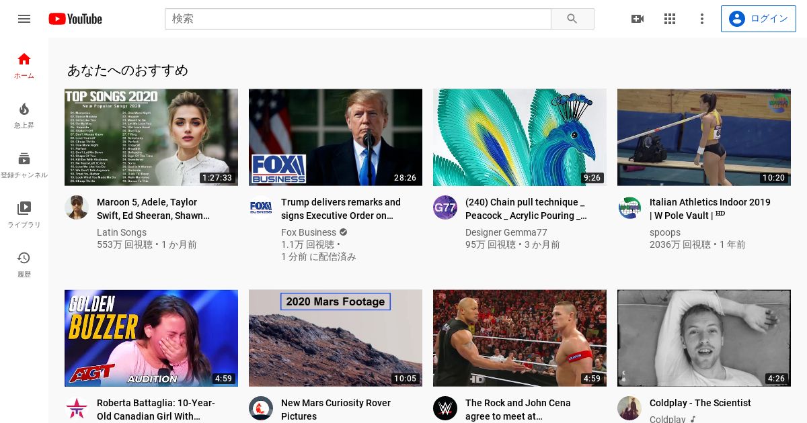The width and height of the screenshot is (807, 423).
Task: Open the hamburger guide menu
Action: (x=24, y=19)
